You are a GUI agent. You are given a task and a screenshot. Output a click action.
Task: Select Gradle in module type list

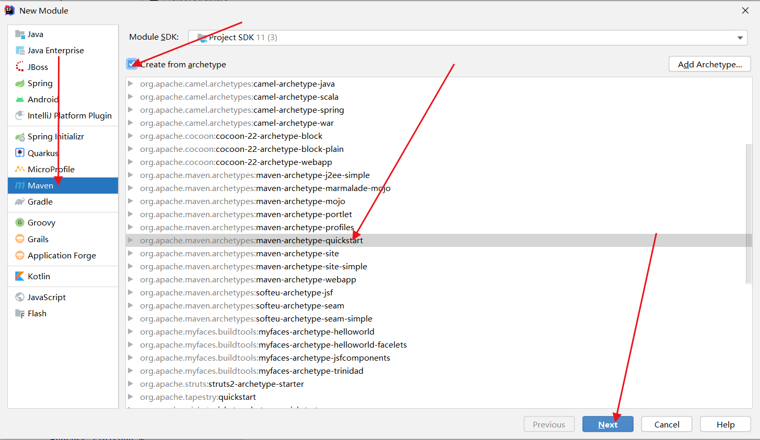click(x=63, y=202)
